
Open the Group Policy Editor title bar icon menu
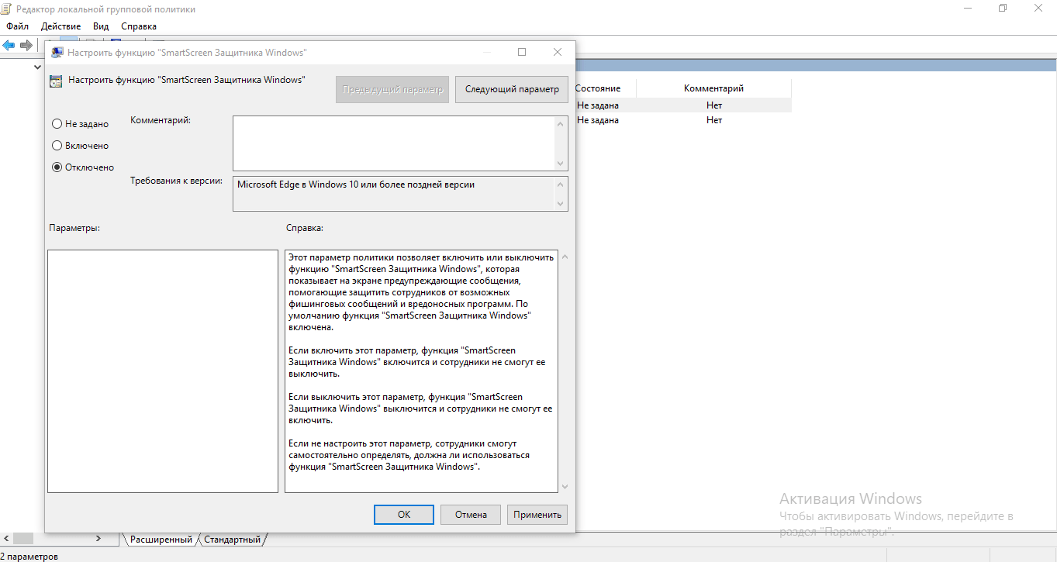coord(5,9)
